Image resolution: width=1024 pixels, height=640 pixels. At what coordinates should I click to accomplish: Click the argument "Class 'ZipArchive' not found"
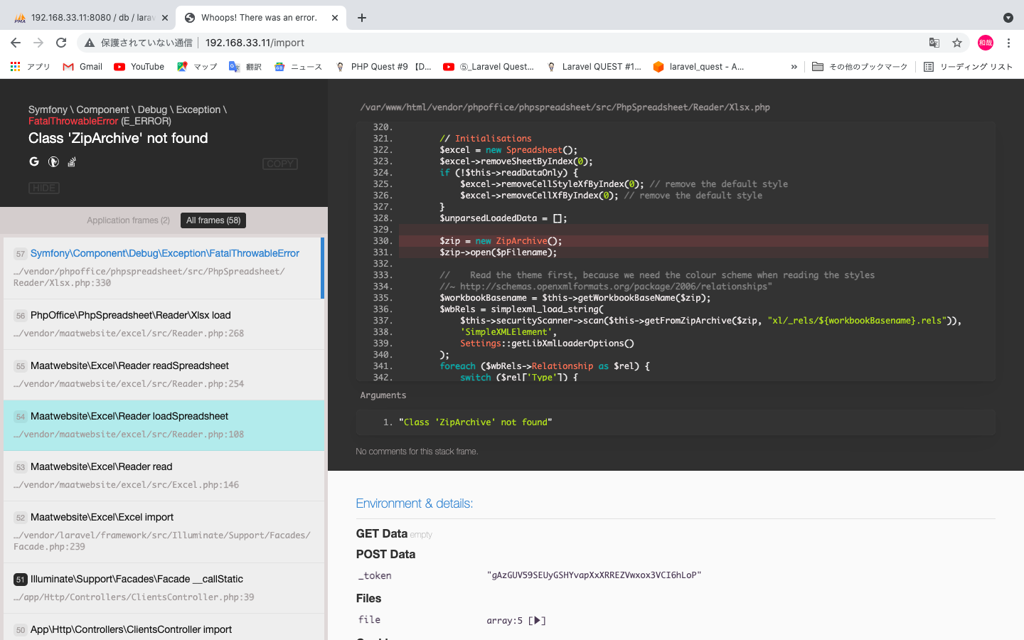[x=475, y=422]
